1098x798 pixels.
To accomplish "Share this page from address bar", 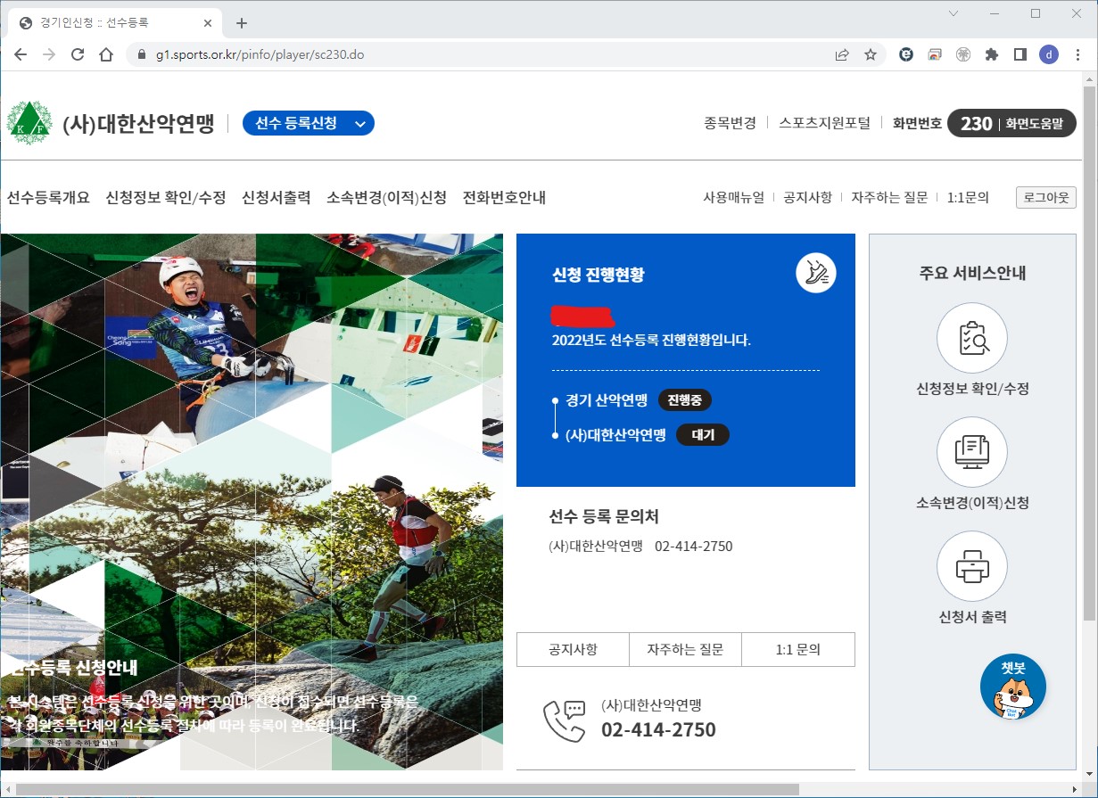I will click(842, 54).
